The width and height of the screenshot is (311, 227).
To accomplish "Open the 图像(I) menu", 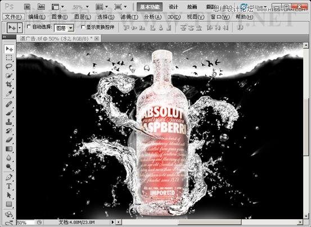I will [60, 17].
